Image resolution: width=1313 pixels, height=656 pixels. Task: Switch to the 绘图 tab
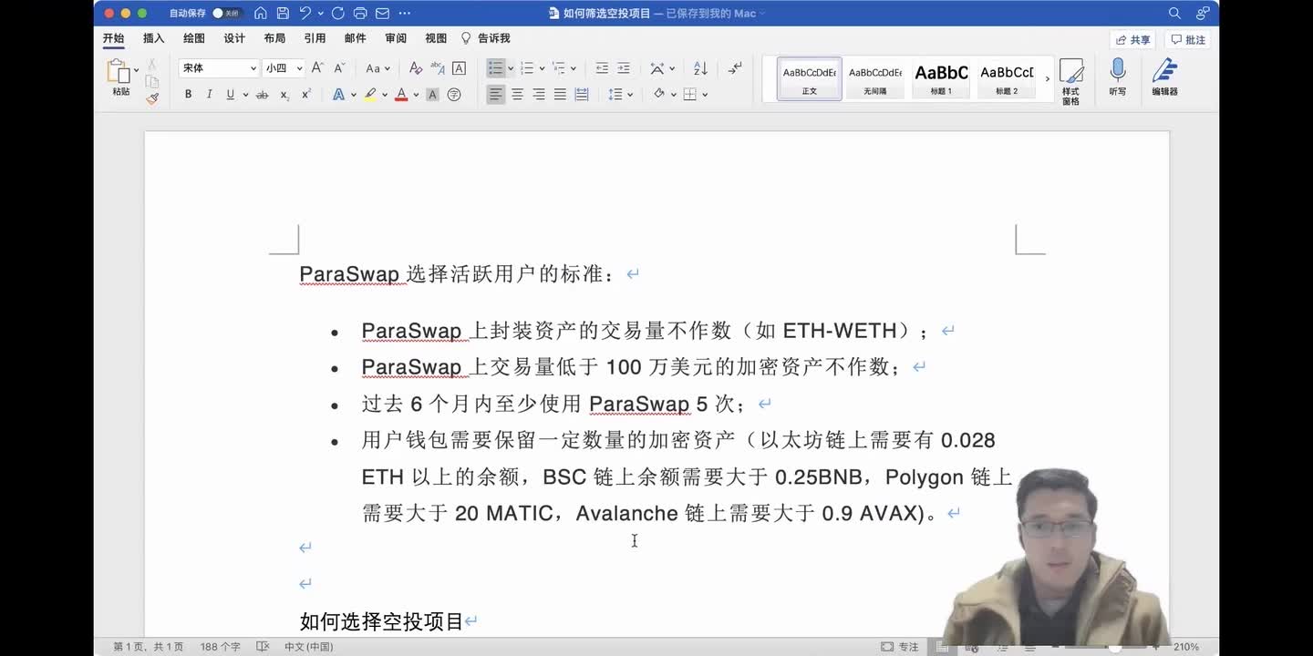point(194,38)
